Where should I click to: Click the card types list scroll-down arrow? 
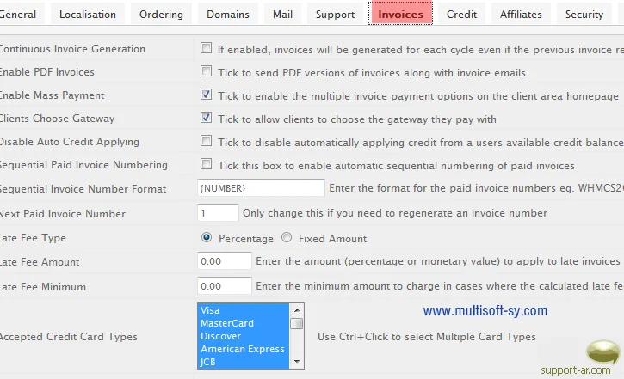coord(296,362)
